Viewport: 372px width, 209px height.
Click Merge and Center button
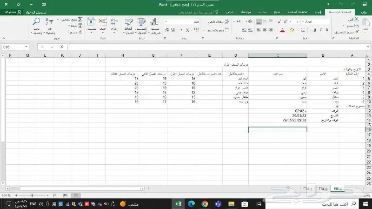[218, 30]
